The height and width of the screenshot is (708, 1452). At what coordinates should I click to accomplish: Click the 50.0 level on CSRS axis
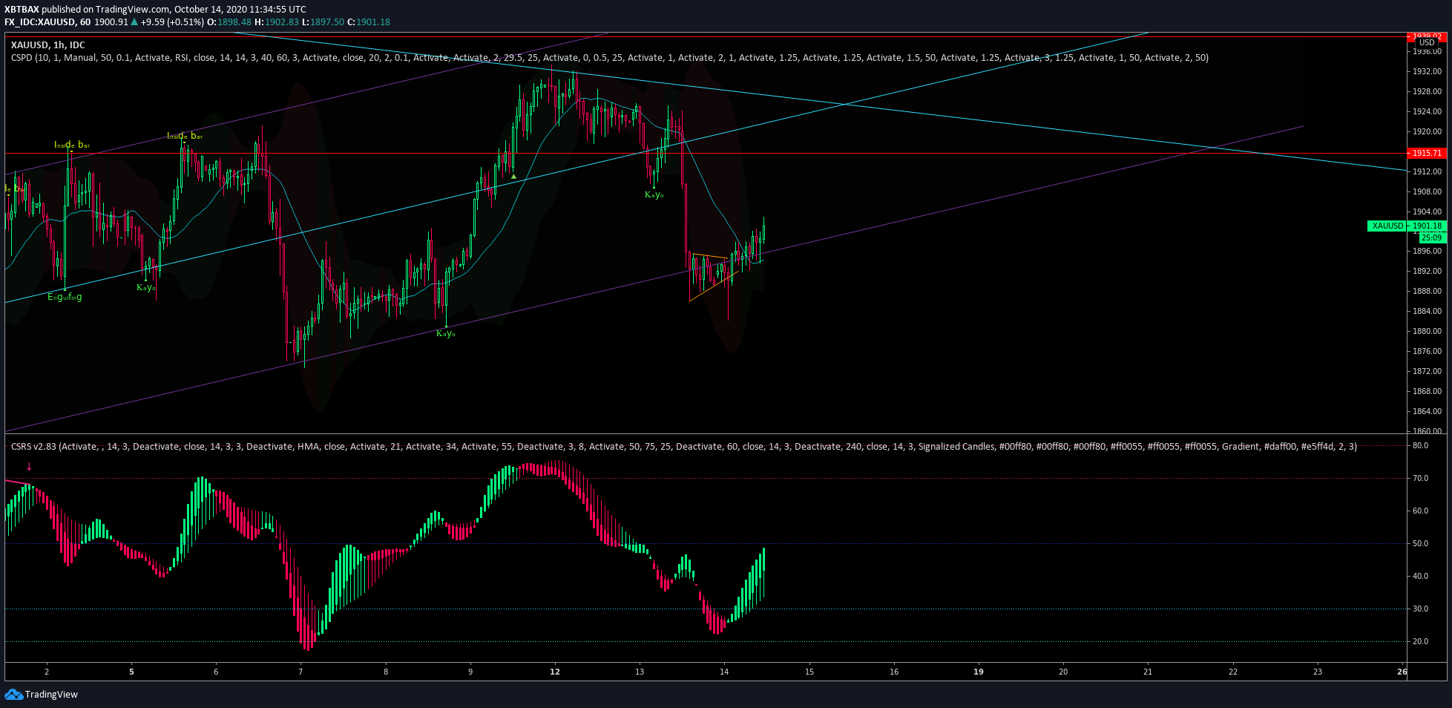1420,543
